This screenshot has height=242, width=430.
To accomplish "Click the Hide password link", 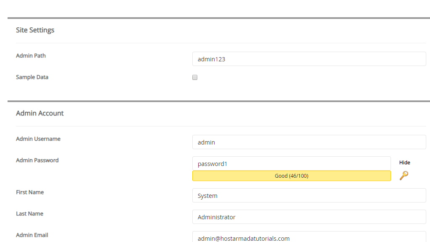I will 404,163.
